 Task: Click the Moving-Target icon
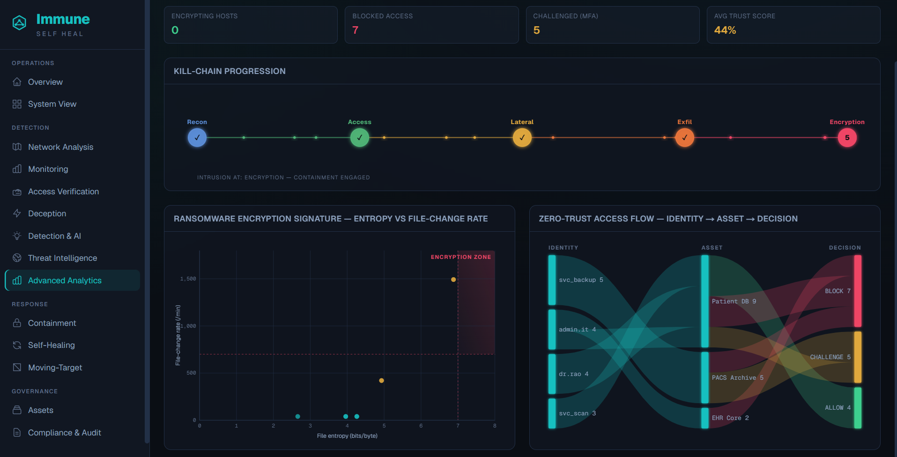click(x=17, y=368)
